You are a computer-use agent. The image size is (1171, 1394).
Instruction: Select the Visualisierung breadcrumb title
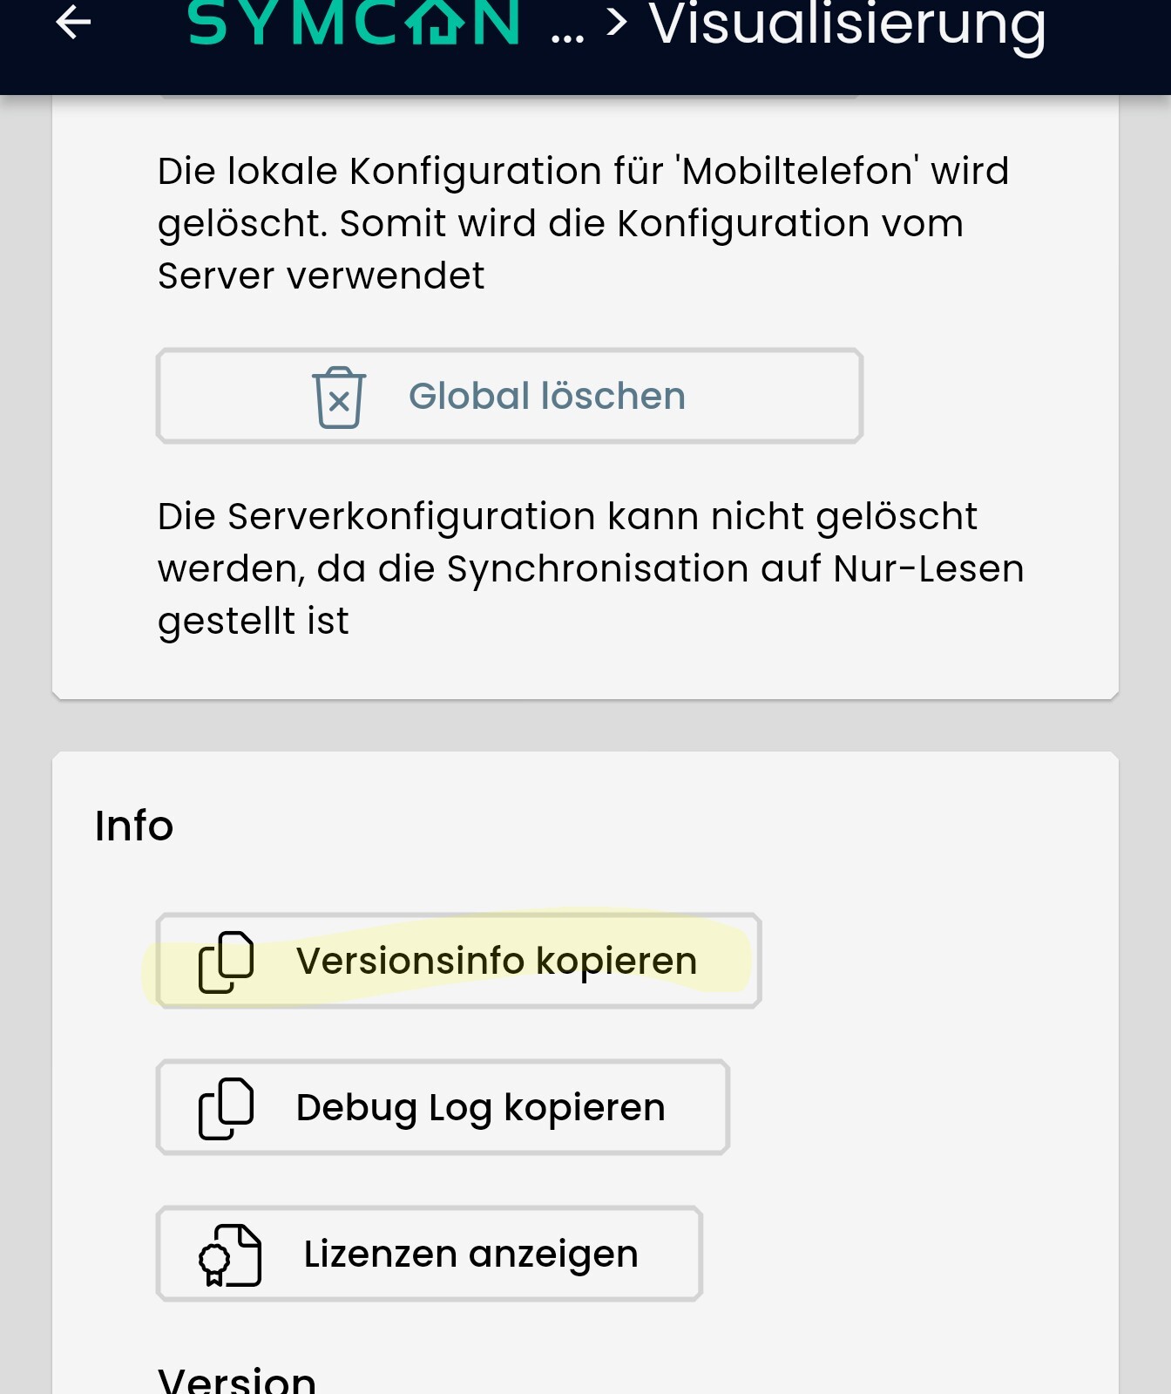[847, 24]
